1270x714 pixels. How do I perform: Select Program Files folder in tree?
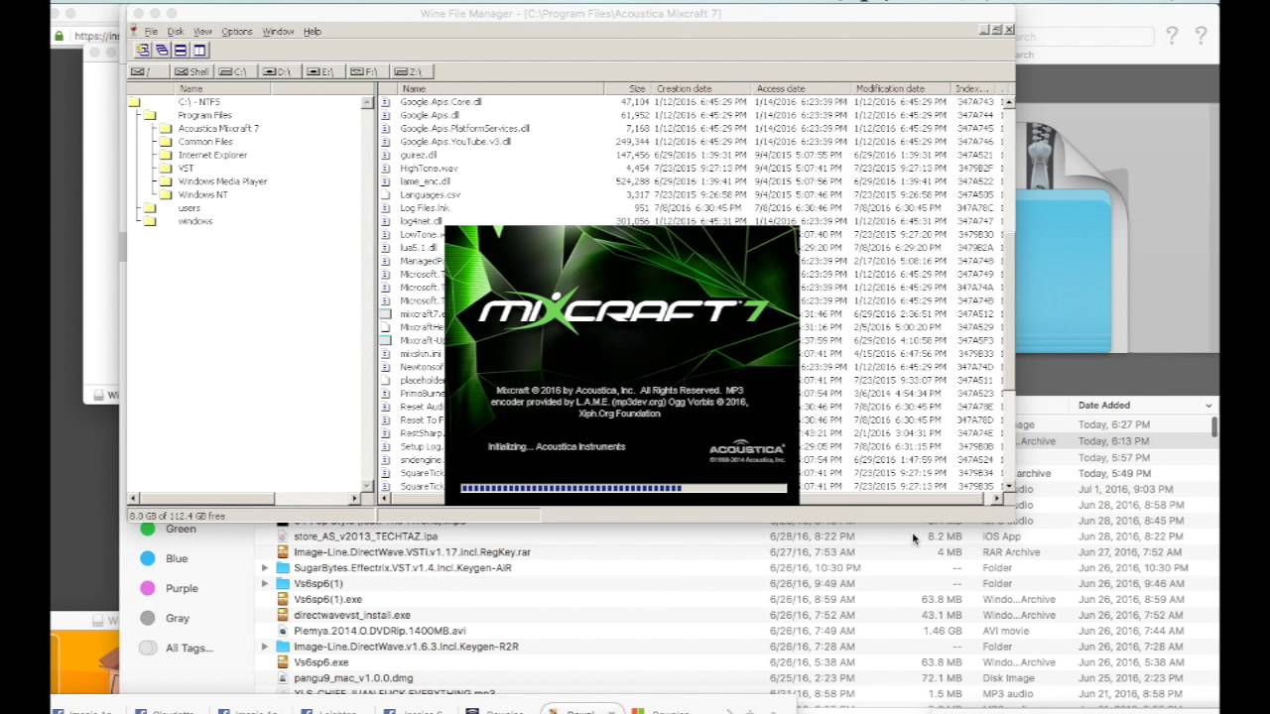tap(204, 115)
